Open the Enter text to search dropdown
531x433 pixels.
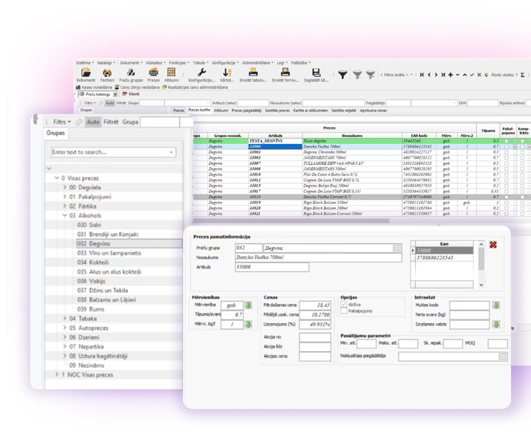tap(171, 153)
